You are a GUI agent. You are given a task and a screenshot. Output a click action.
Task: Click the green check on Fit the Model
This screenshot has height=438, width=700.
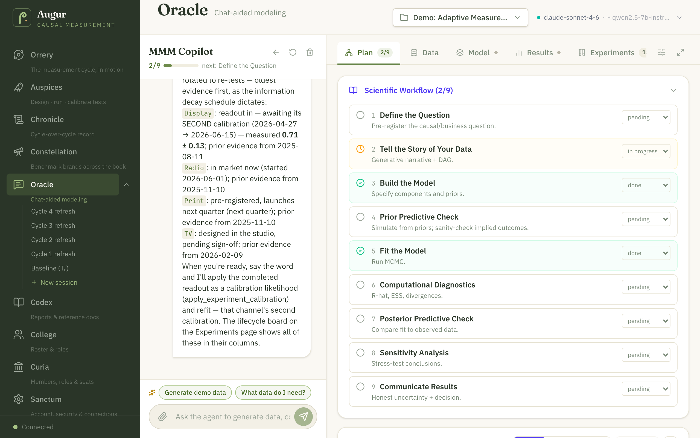point(360,250)
